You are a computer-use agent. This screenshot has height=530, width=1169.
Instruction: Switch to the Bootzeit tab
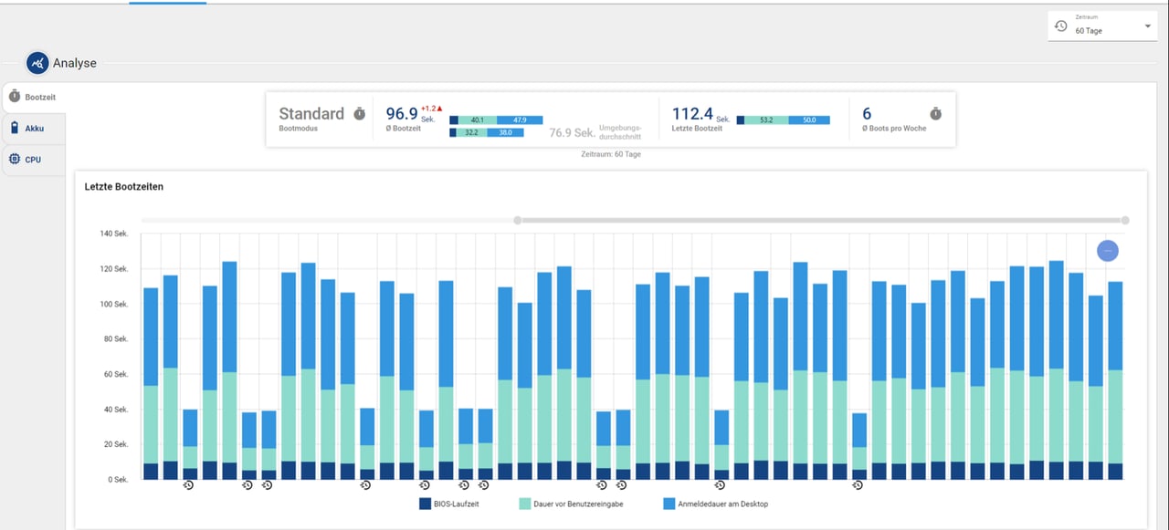[x=35, y=96]
